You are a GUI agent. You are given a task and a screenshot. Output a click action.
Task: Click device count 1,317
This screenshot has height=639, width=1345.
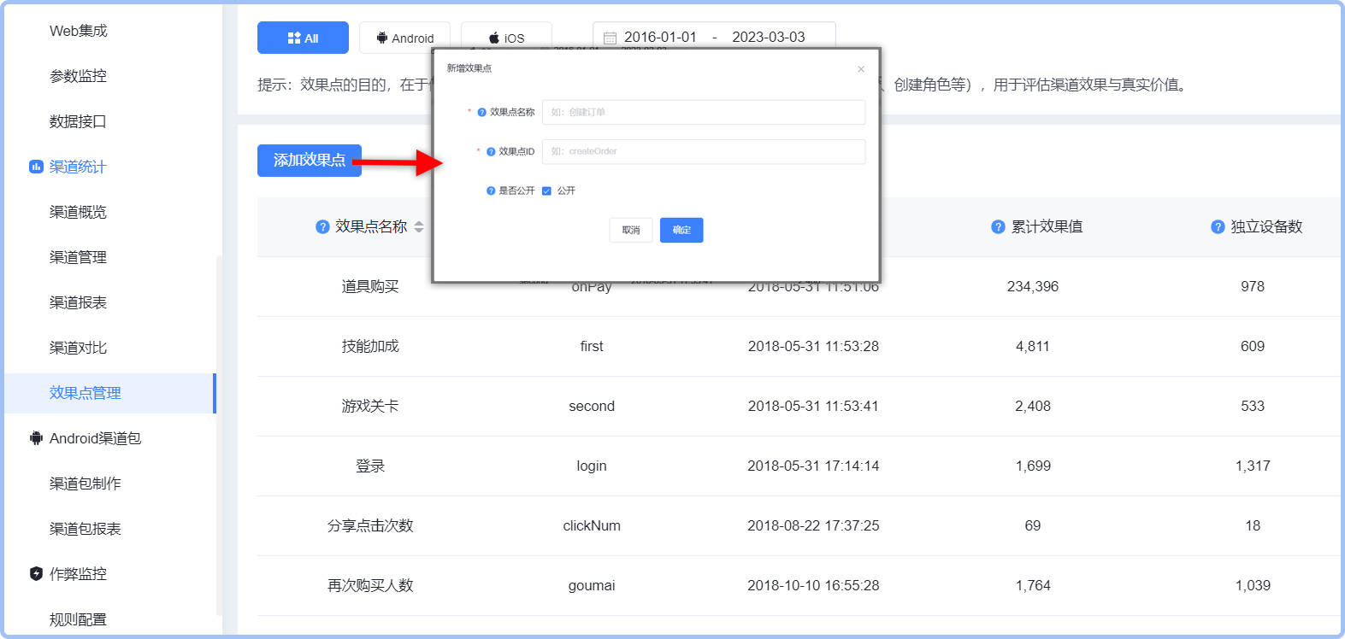point(1253,466)
